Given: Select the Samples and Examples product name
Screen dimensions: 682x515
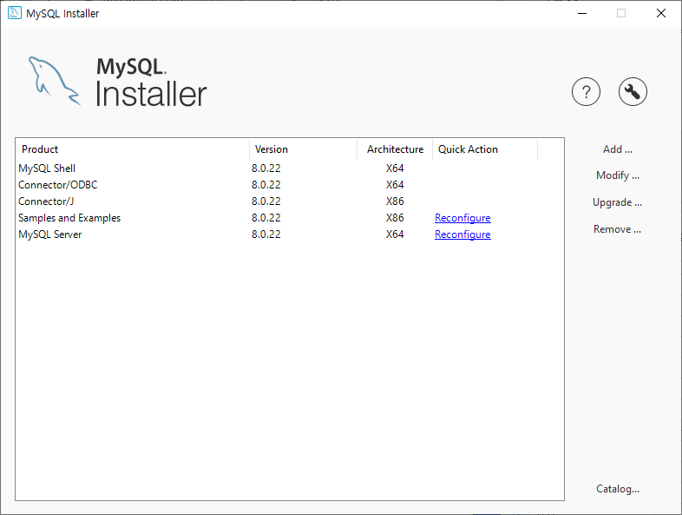Looking at the screenshot, I should tap(69, 218).
